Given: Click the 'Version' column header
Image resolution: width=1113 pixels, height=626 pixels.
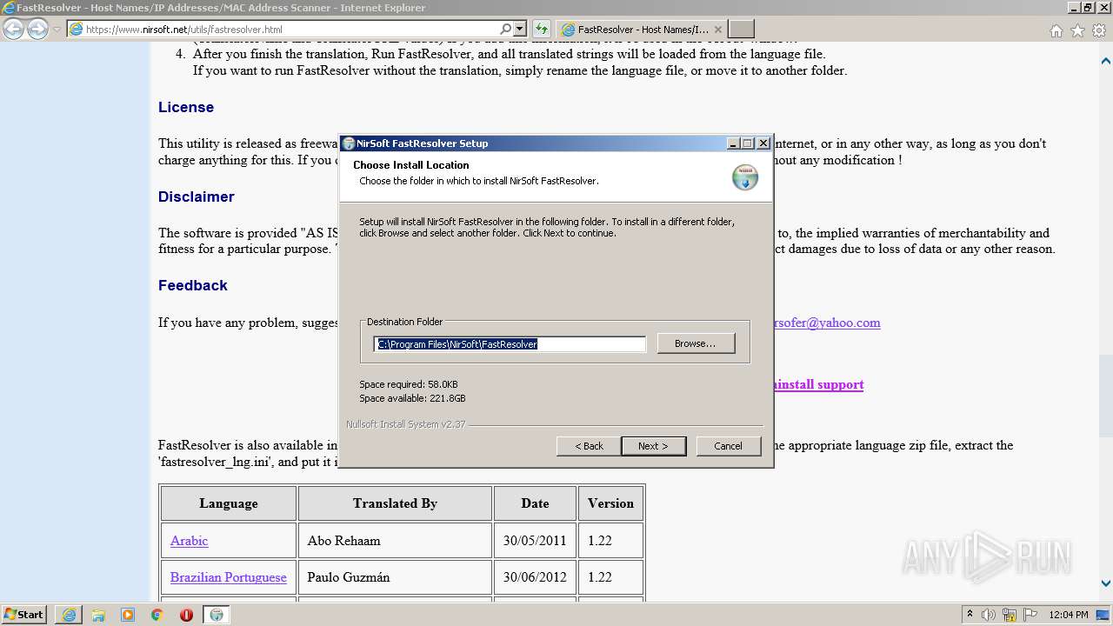Looking at the screenshot, I should pos(610,503).
